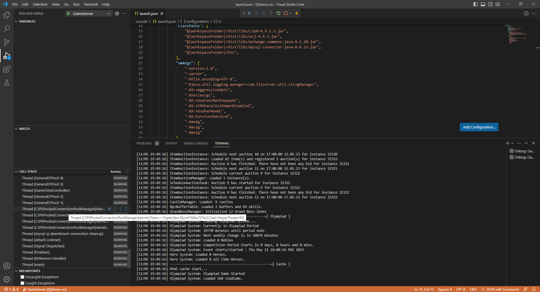Open the terminal panel more actions

[519, 143]
